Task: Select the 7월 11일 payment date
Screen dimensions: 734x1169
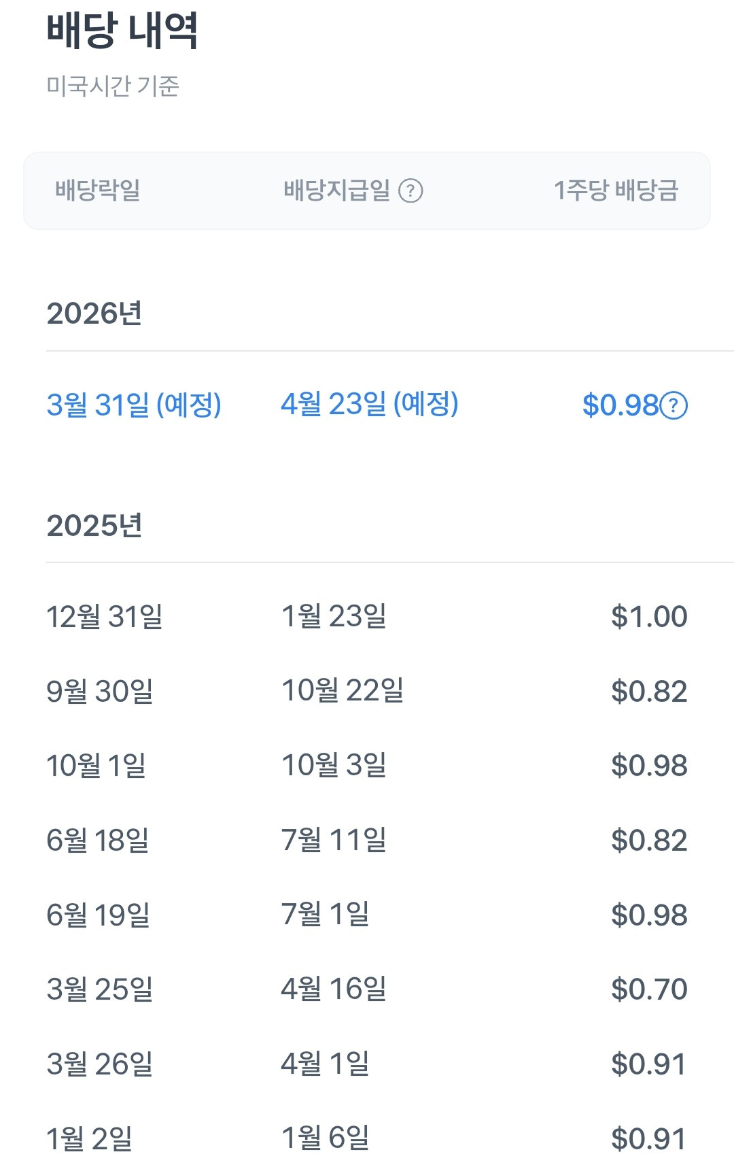Action: (x=334, y=841)
